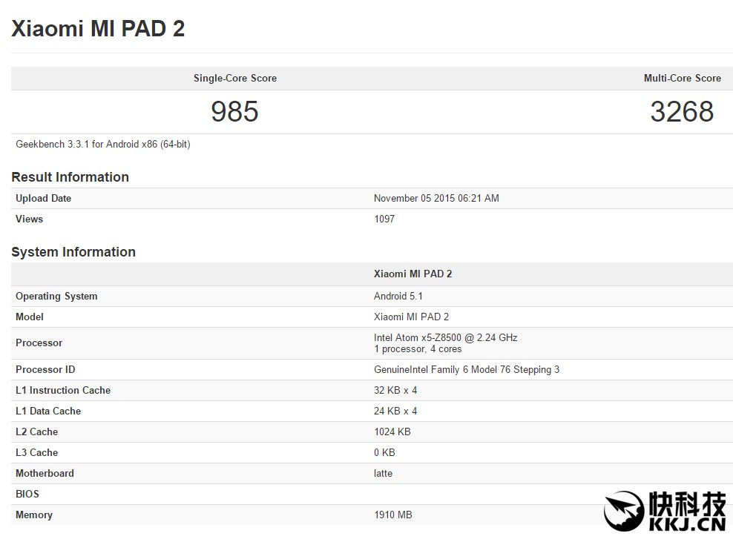733x539 pixels.
Task: Select the 'L2 Cache' row label
Action: tap(36, 431)
